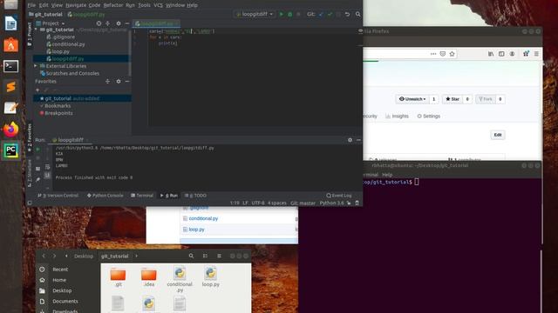
Task: Open the Refactor menu
Action: tap(112, 5)
